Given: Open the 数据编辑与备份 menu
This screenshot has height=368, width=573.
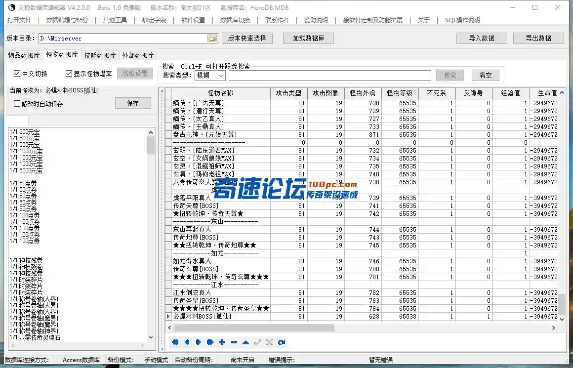Looking at the screenshot, I should [x=67, y=20].
